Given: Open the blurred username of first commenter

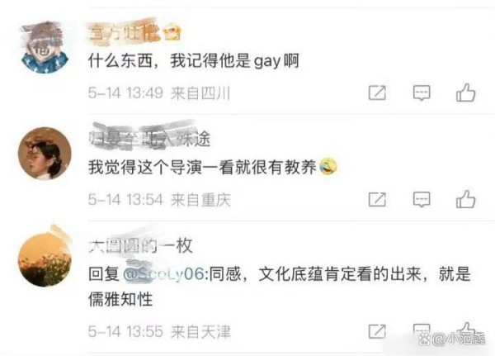Looking at the screenshot, I should pos(134,33).
